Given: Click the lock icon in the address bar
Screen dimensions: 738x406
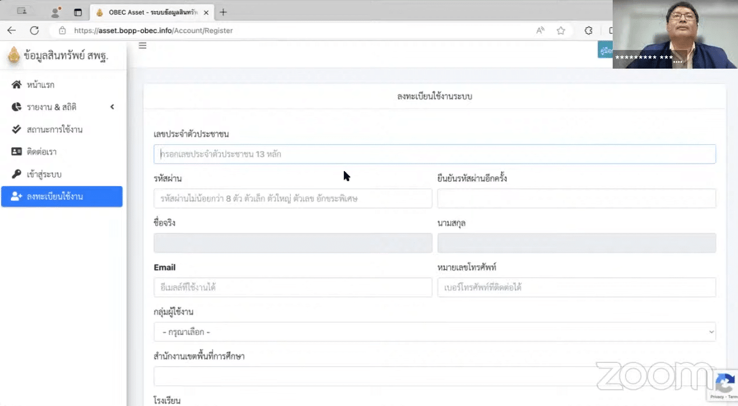Looking at the screenshot, I should (62, 30).
